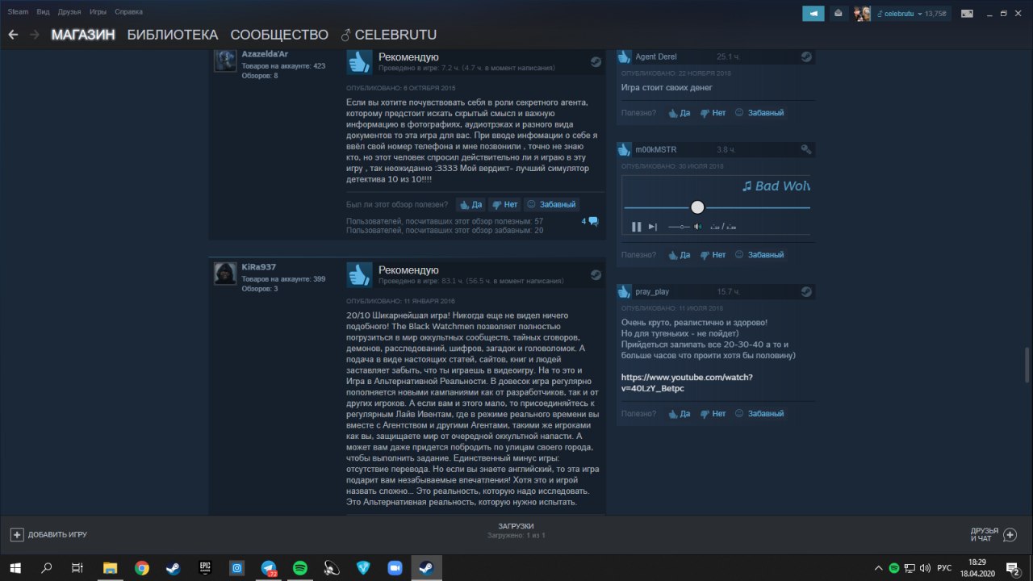
Task: Click the audio player seek slider knob
Action: [x=697, y=207]
